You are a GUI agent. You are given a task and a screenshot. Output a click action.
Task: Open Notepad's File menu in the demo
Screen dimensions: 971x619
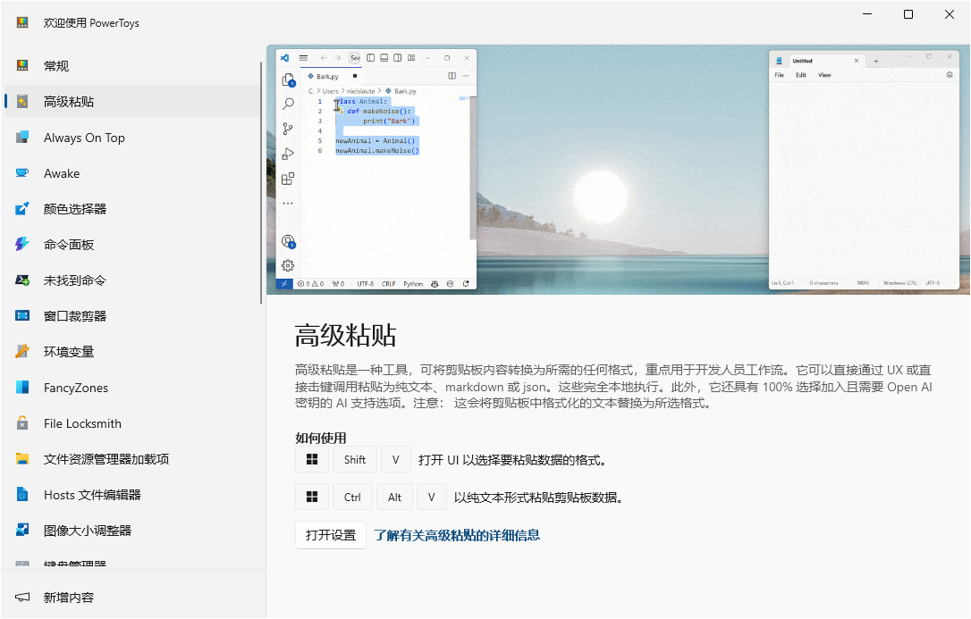779,75
